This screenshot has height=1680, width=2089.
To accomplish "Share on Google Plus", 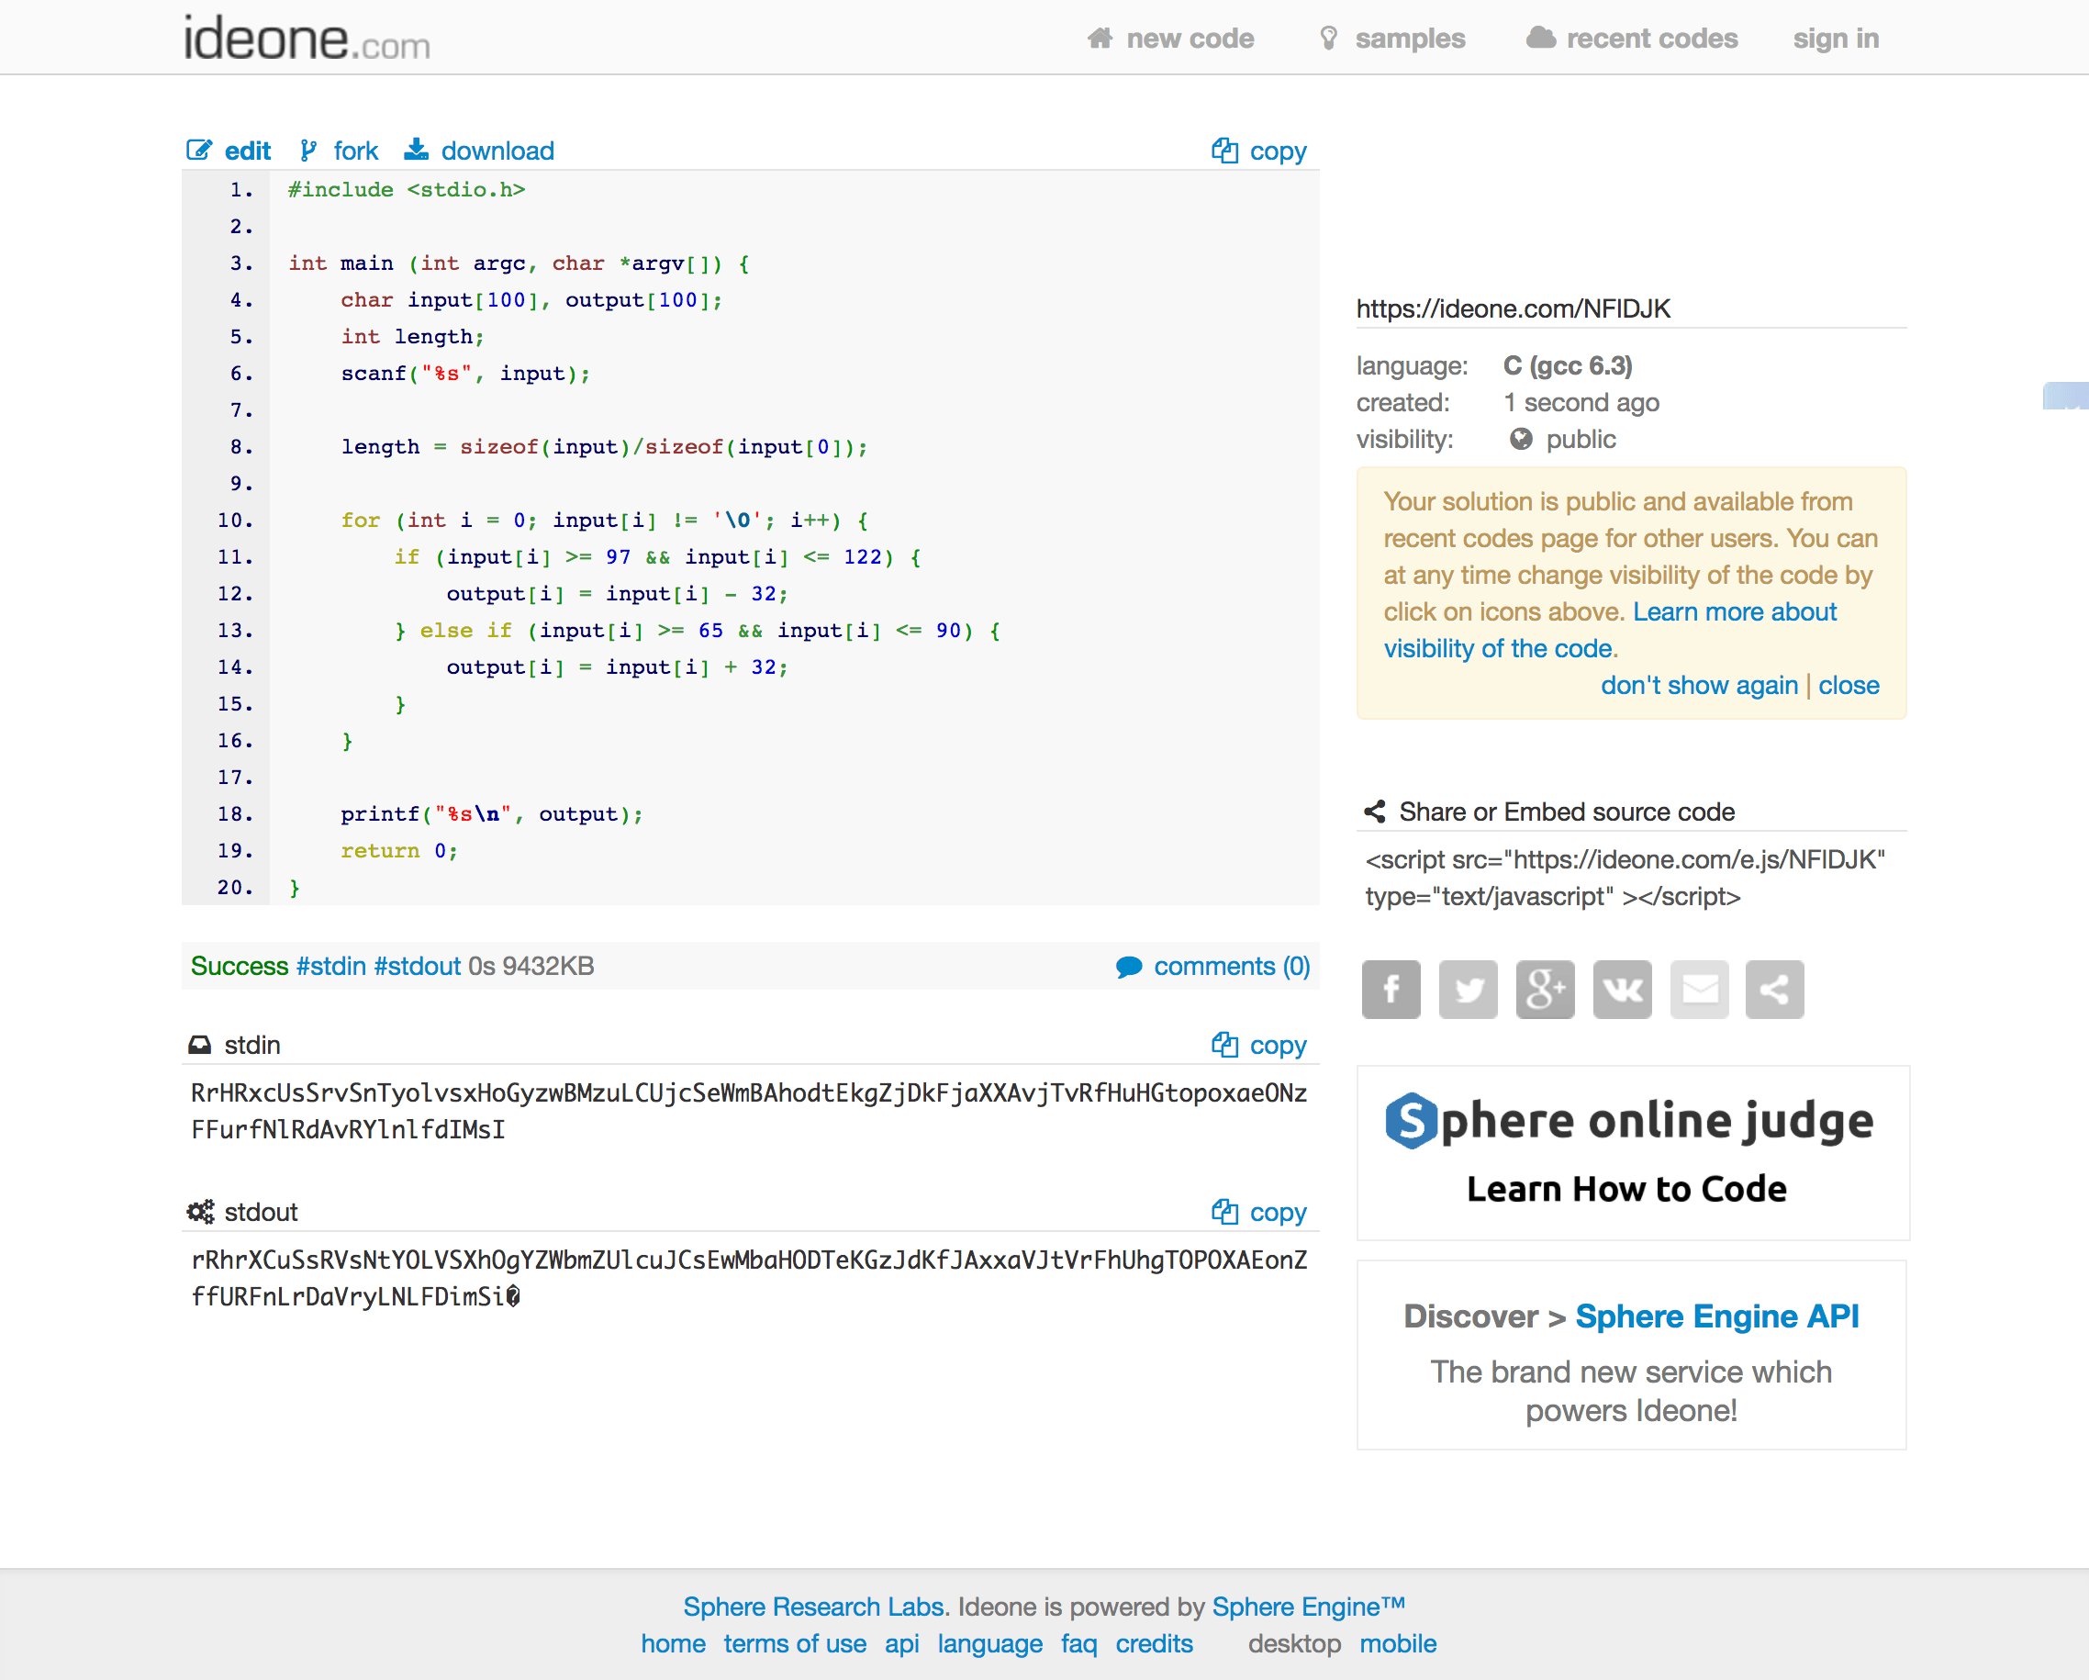I will click(1545, 990).
